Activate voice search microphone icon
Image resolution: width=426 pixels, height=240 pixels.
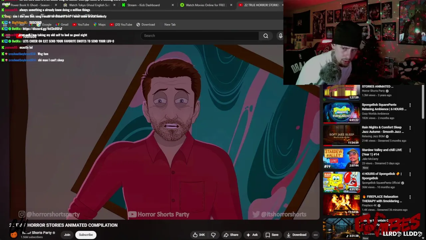(x=281, y=36)
